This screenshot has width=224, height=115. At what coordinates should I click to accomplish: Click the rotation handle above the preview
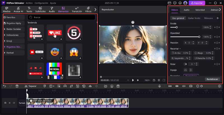[x=133, y=22]
